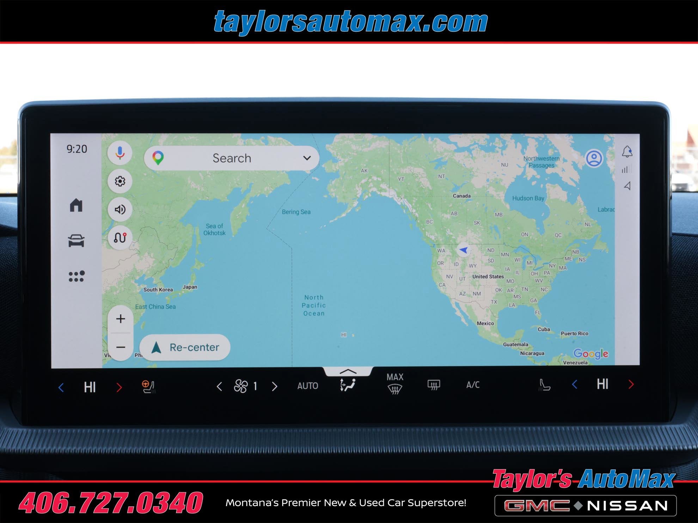Image resolution: width=698 pixels, height=523 pixels.
Task: Tap the Northwestern Passages label
Action: pyautogui.click(x=541, y=162)
